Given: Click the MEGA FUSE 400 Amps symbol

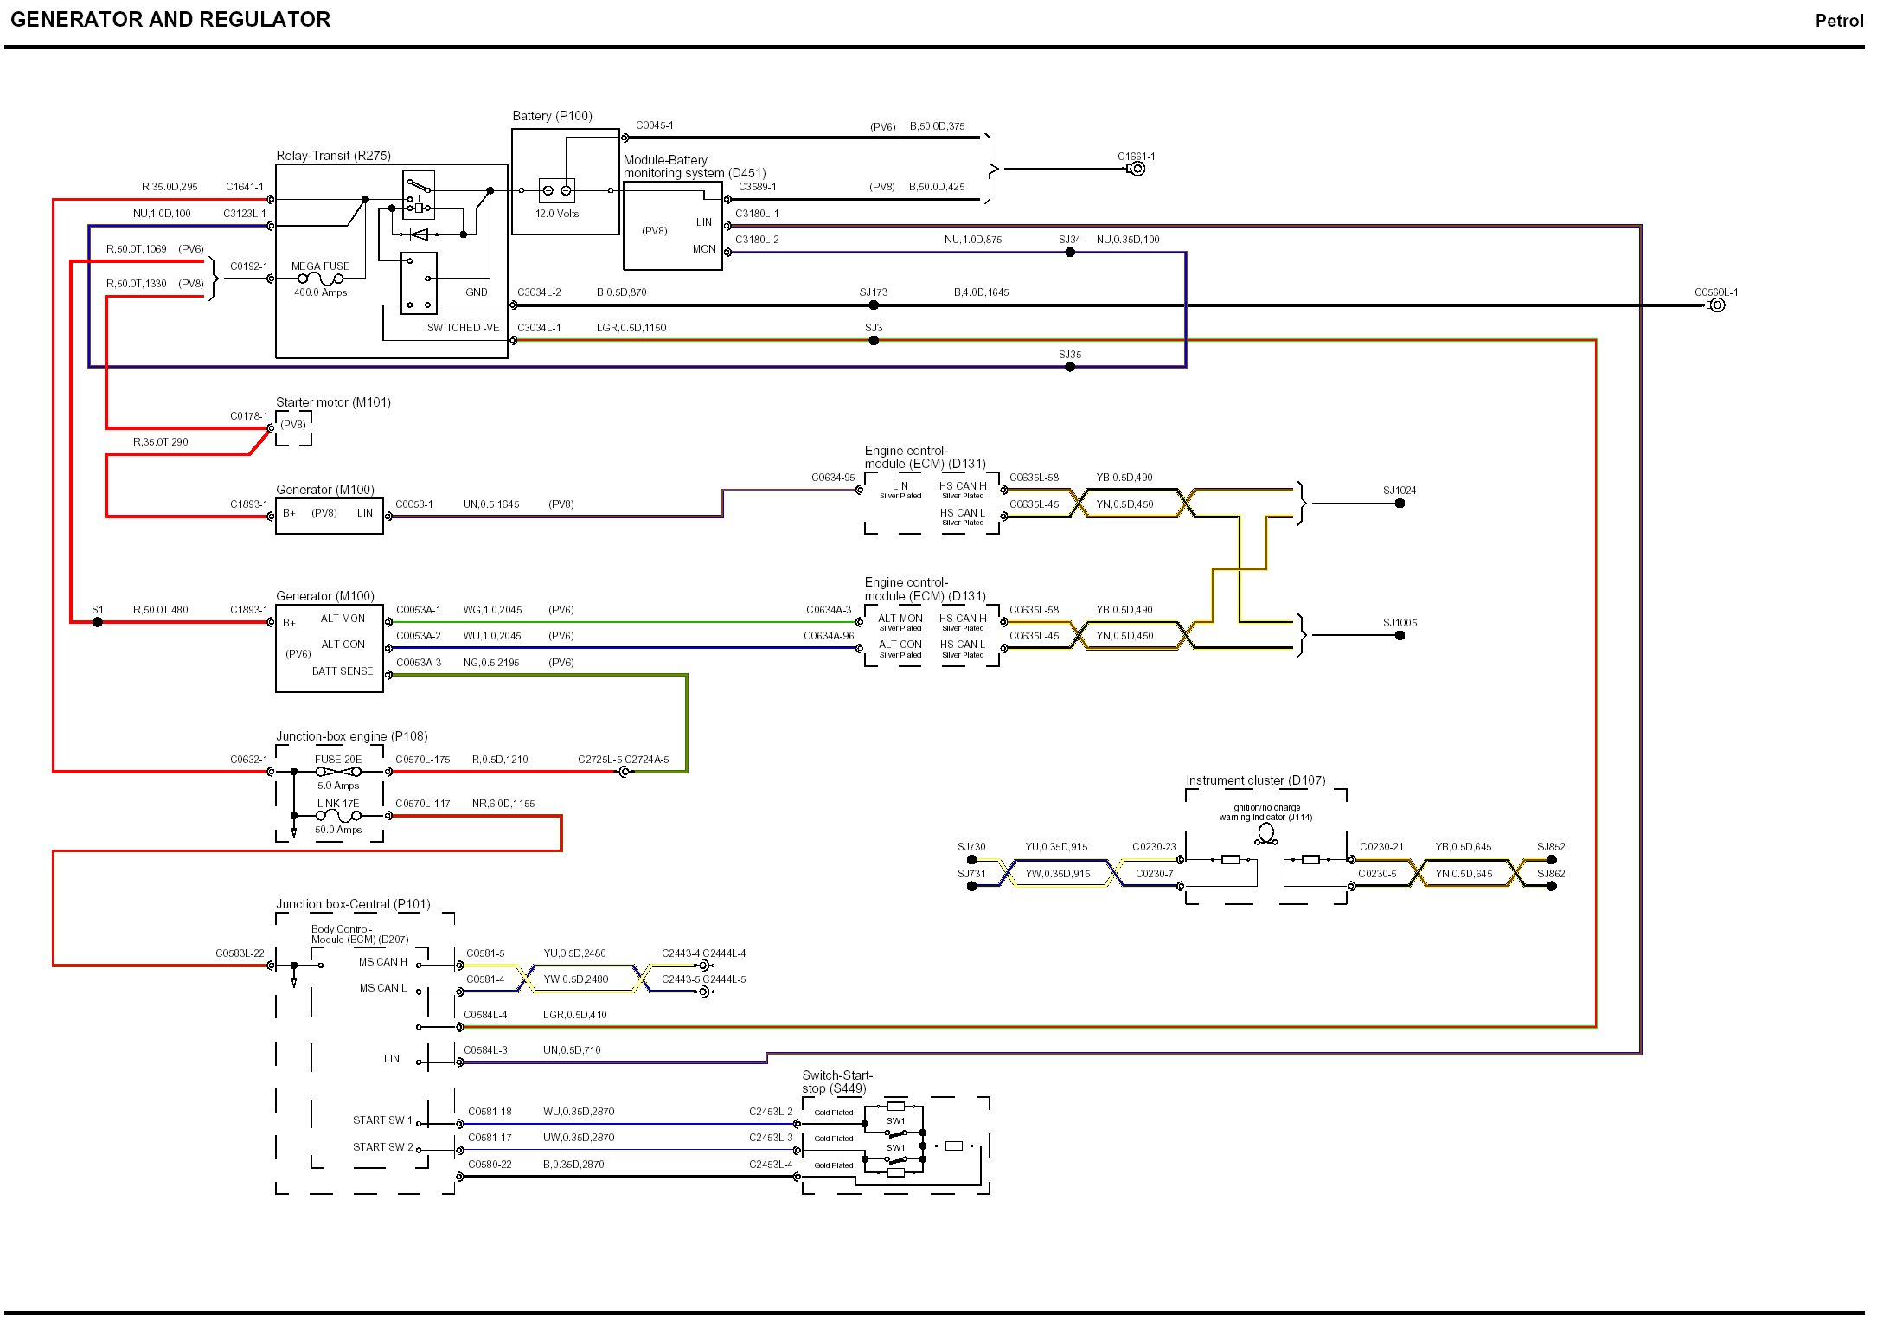Looking at the screenshot, I should tap(320, 279).
